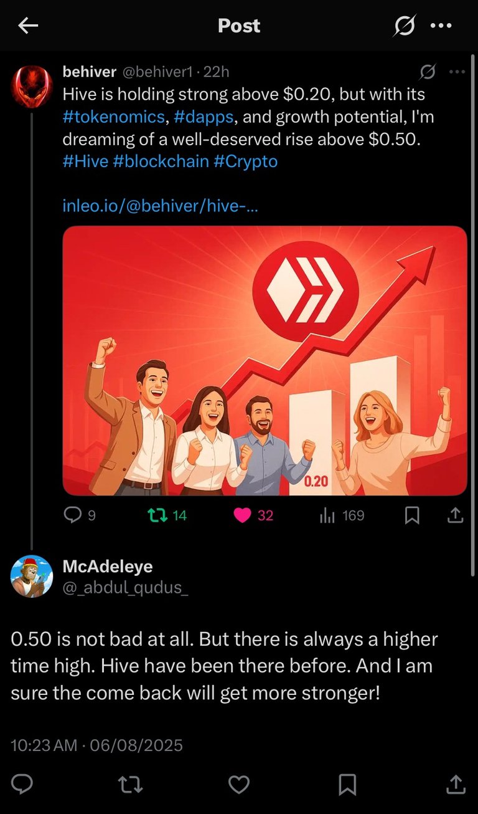Bookmark behiver's post
Viewport: 478px width, 814px height.
412,515
